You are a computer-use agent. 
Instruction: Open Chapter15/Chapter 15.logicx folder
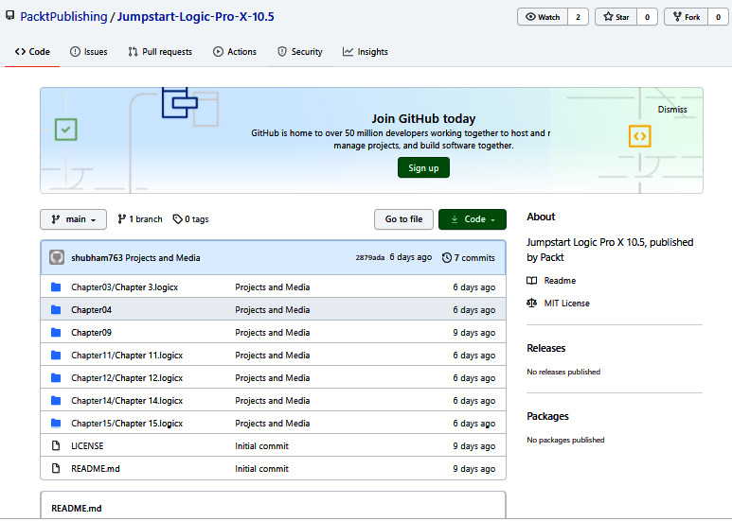point(127,424)
